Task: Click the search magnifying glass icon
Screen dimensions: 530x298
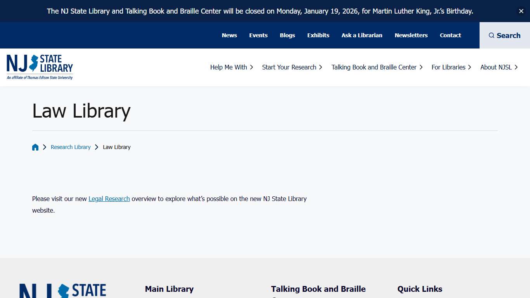Action: [492, 35]
